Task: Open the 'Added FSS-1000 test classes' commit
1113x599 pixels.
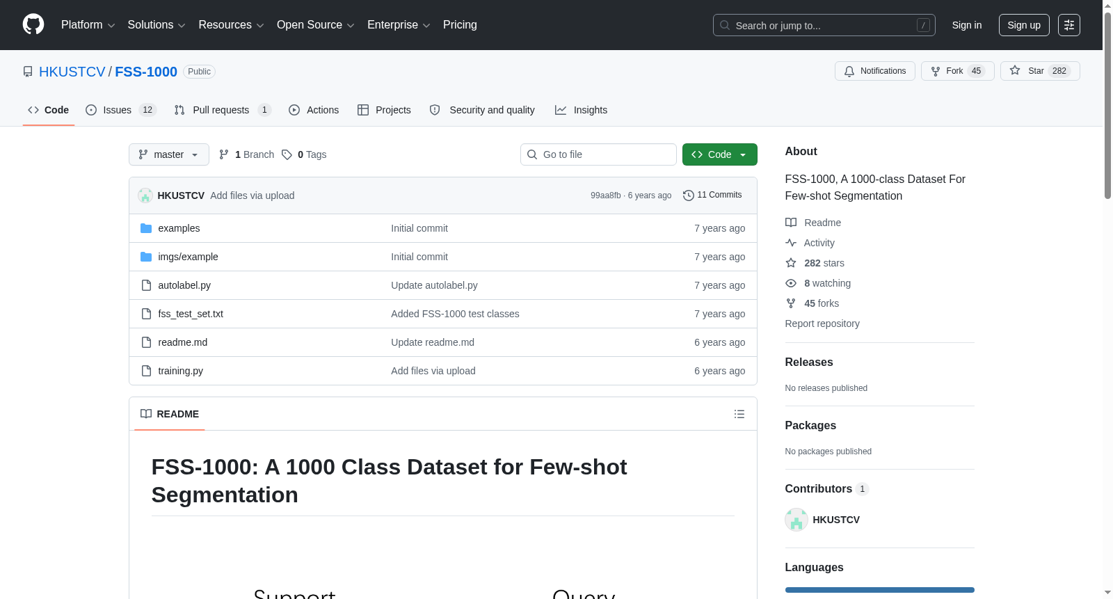Action: (x=455, y=314)
